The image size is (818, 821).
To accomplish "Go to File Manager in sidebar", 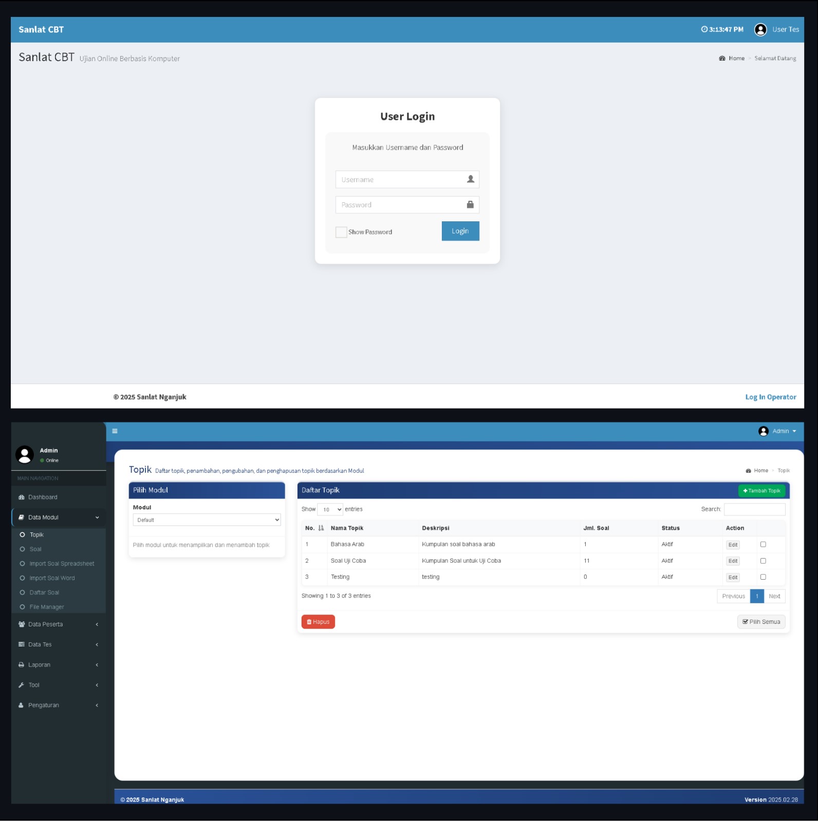I will click(47, 607).
